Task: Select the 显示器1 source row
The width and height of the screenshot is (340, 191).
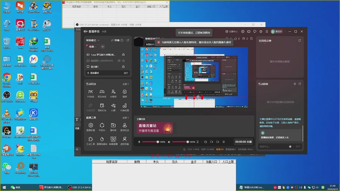Action: pos(108,67)
